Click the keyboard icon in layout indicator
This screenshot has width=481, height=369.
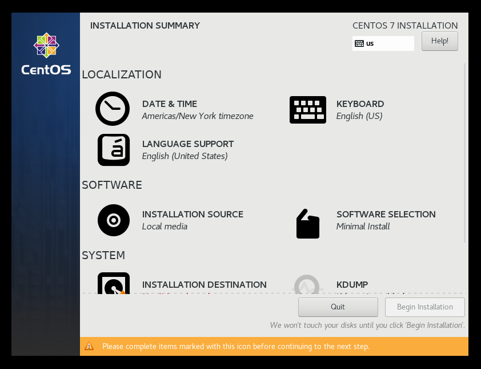(359, 43)
